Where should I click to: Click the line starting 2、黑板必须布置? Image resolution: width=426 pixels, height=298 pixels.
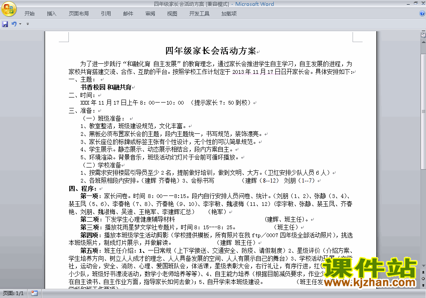click(171, 134)
